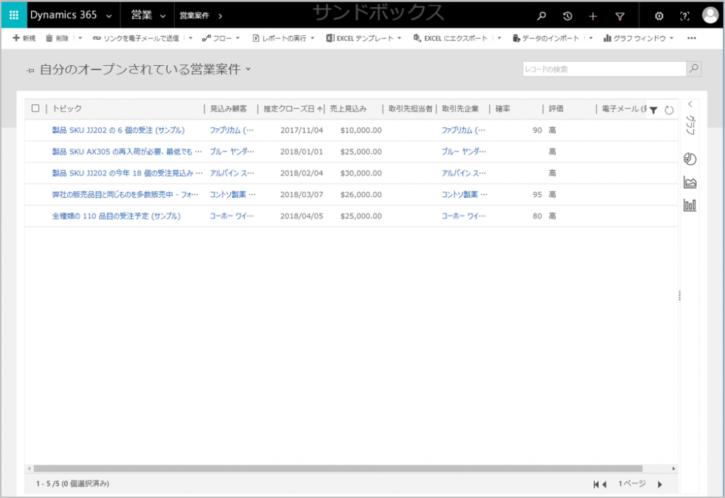Open the 営業 area menu in the navigation bar
725x498 pixels.
pos(147,16)
